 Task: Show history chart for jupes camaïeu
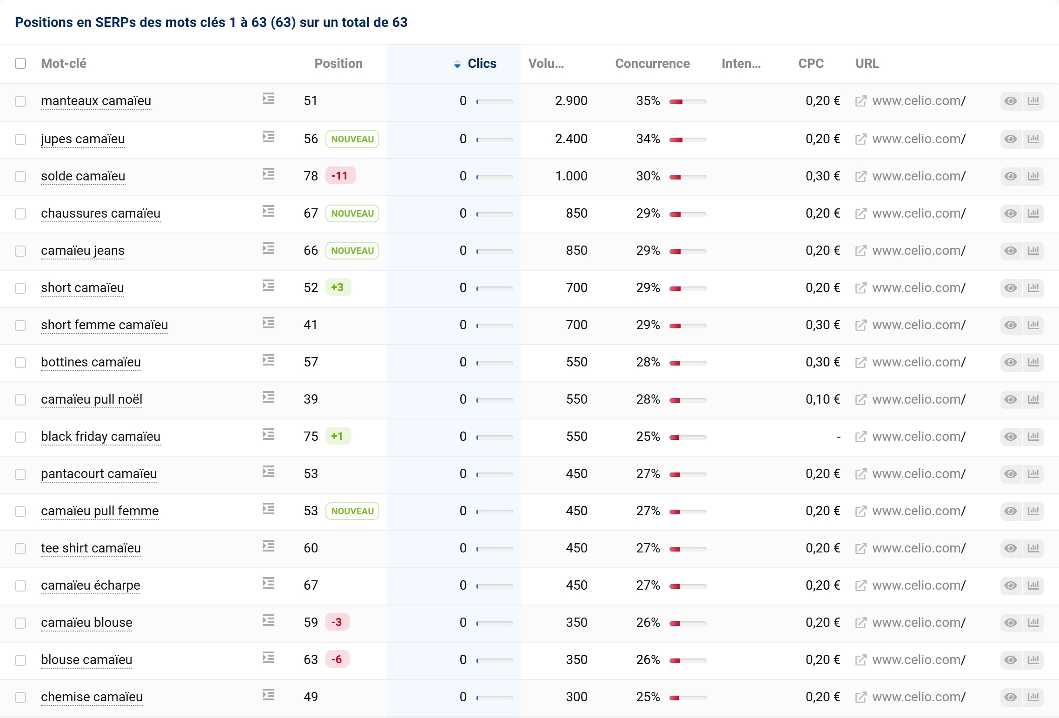pos(1033,139)
